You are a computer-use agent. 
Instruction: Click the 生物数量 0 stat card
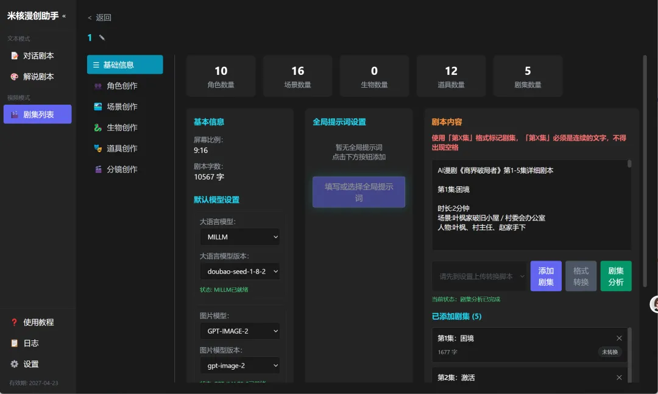click(374, 76)
